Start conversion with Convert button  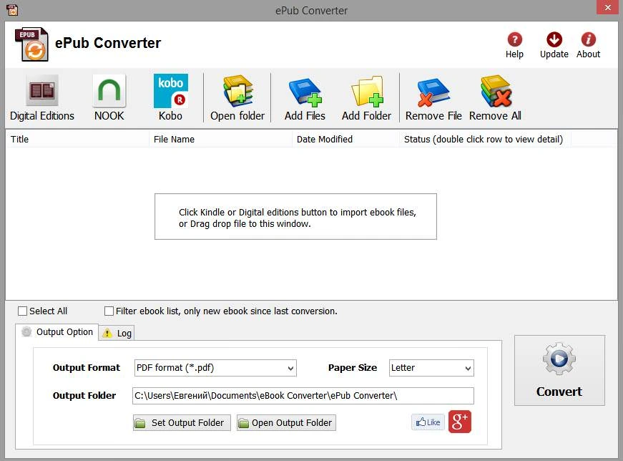[x=559, y=370]
